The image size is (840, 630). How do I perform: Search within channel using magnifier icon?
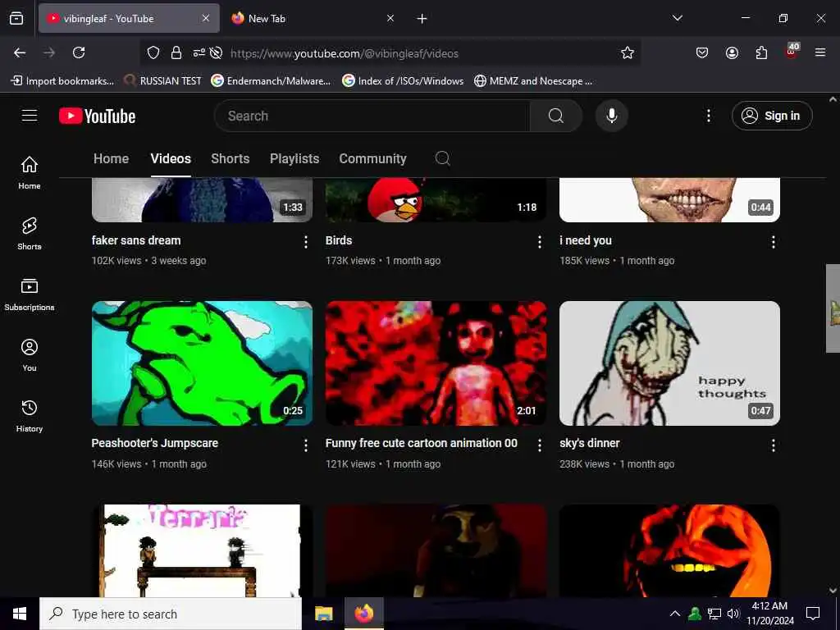[x=442, y=158]
